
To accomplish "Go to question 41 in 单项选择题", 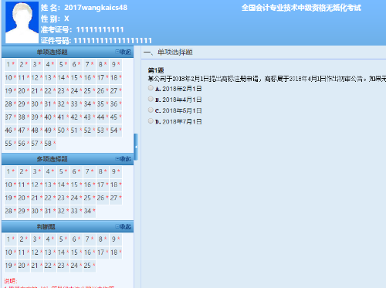I will [63, 117].
